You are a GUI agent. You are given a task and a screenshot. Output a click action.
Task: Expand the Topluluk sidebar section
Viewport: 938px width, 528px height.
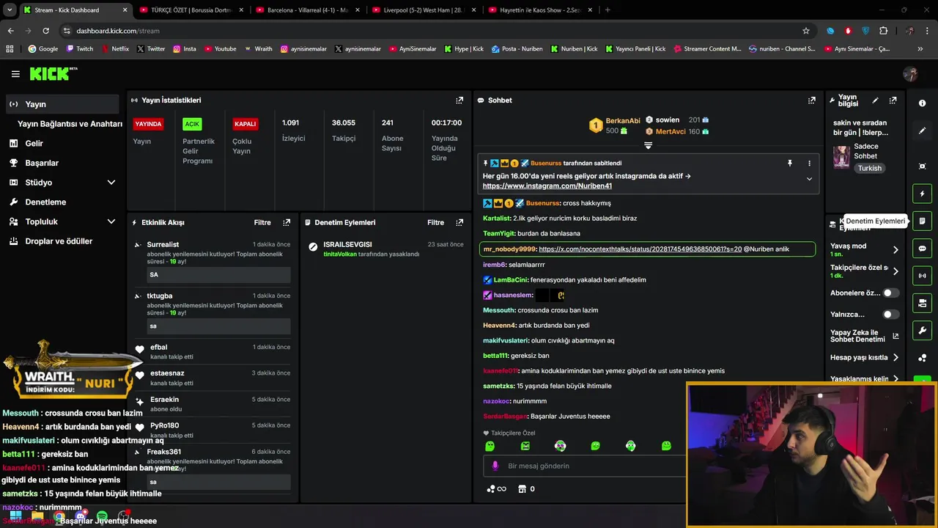coord(111,221)
